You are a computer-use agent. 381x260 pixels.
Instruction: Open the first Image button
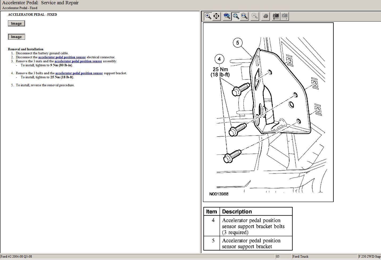16,23
